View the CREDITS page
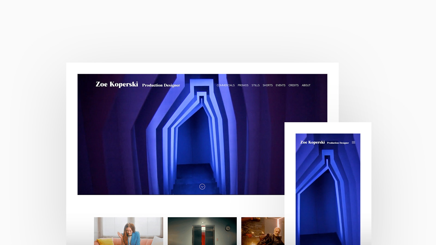 point(293,85)
